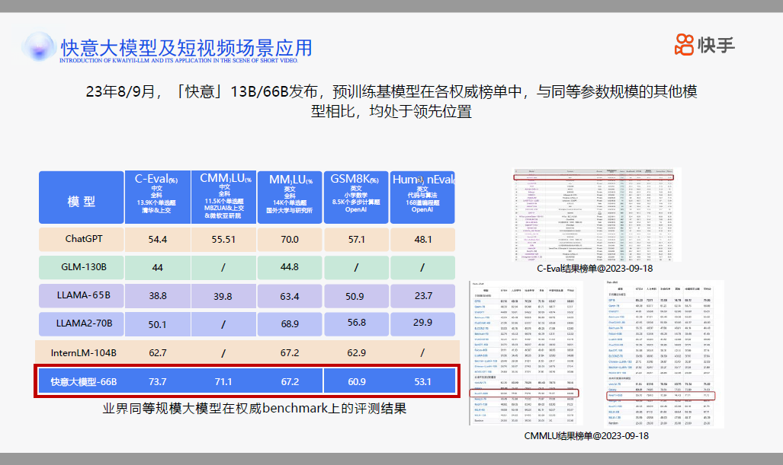Select the LLAMA2-70B row label

coord(83,323)
